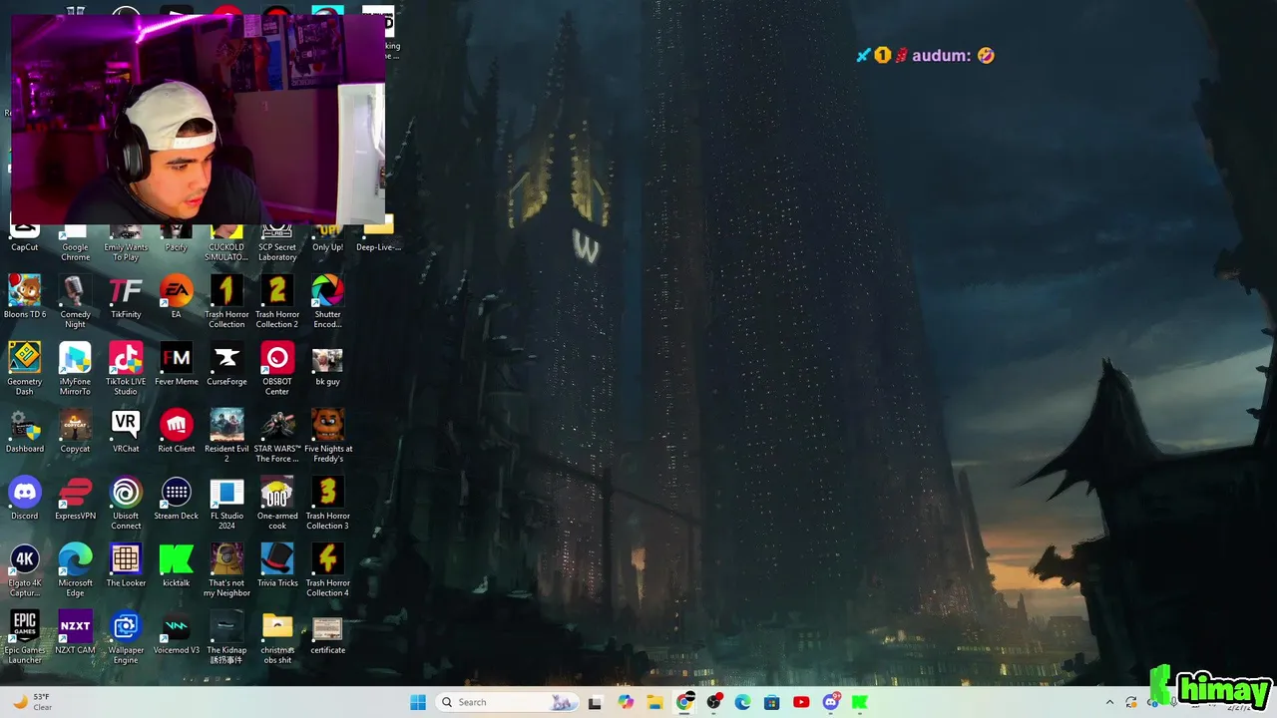
Task: Open the Windows Start menu
Action: [x=418, y=702]
